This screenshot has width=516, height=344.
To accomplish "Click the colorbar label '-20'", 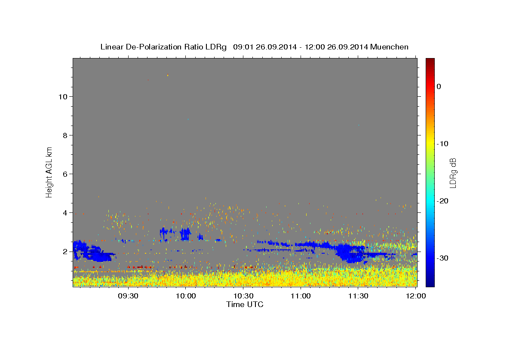I will (x=442, y=201).
